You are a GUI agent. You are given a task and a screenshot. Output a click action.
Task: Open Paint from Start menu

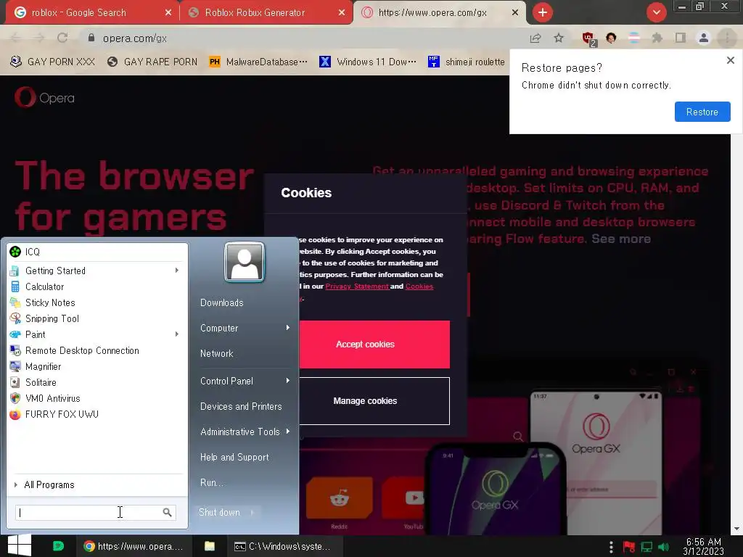point(98,334)
